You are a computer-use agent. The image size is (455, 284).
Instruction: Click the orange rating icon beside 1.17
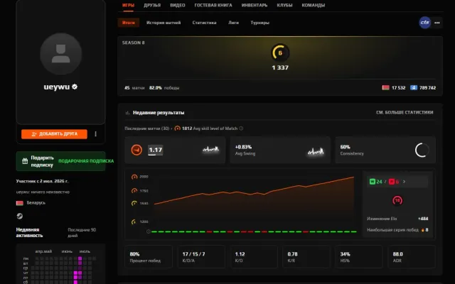[136, 150]
